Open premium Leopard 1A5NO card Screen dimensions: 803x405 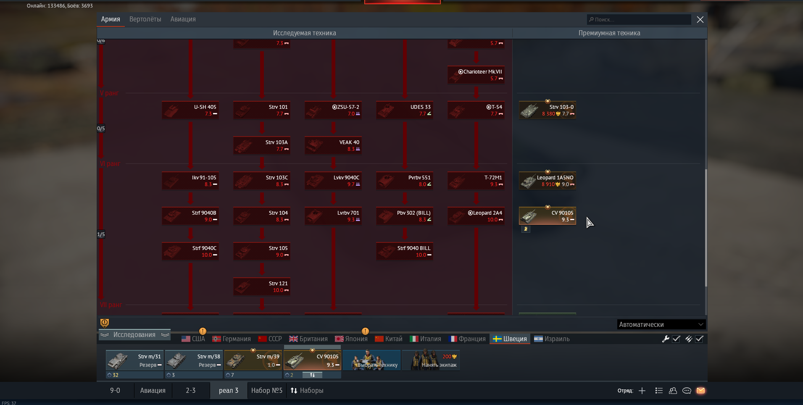tap(548, 181)
